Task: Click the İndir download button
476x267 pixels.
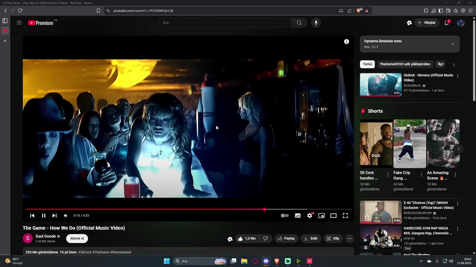Action: click(x=311, y=238)
